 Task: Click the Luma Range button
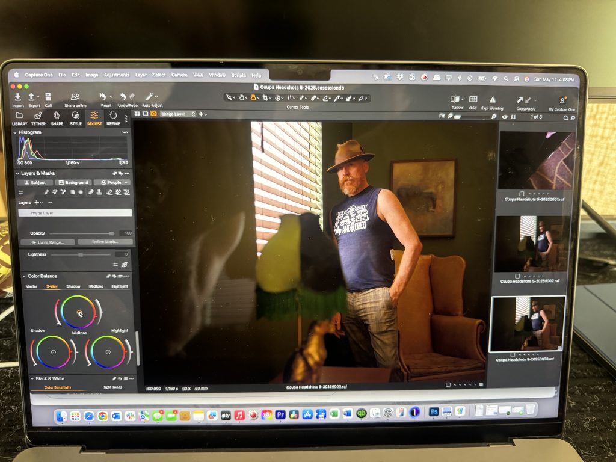(47, 242)
